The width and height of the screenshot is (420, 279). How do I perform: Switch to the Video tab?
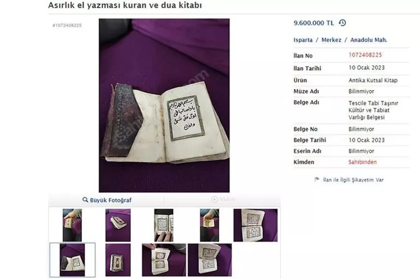click(223, 199)
